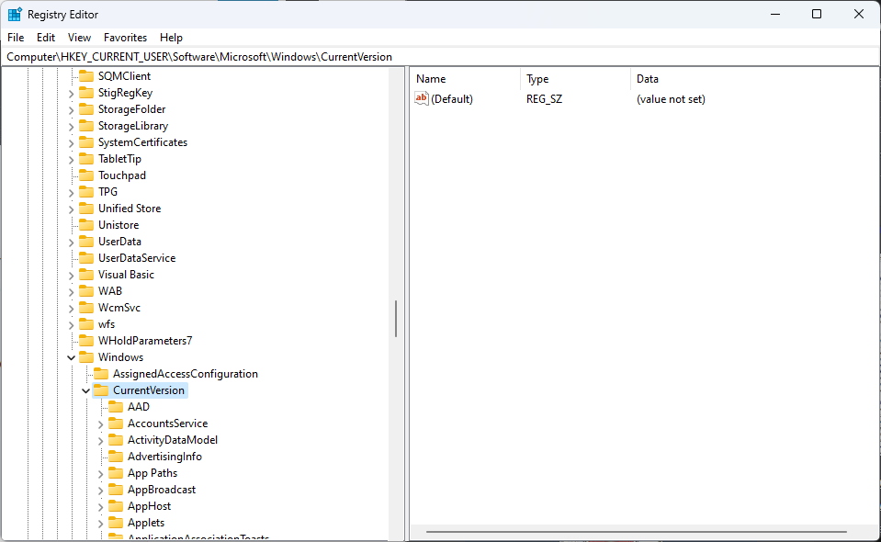The height and width of the screenshot is (542, 881).
Task: Collapse the Windows key node
Action: pyautogui.click(x=72, y=357)
